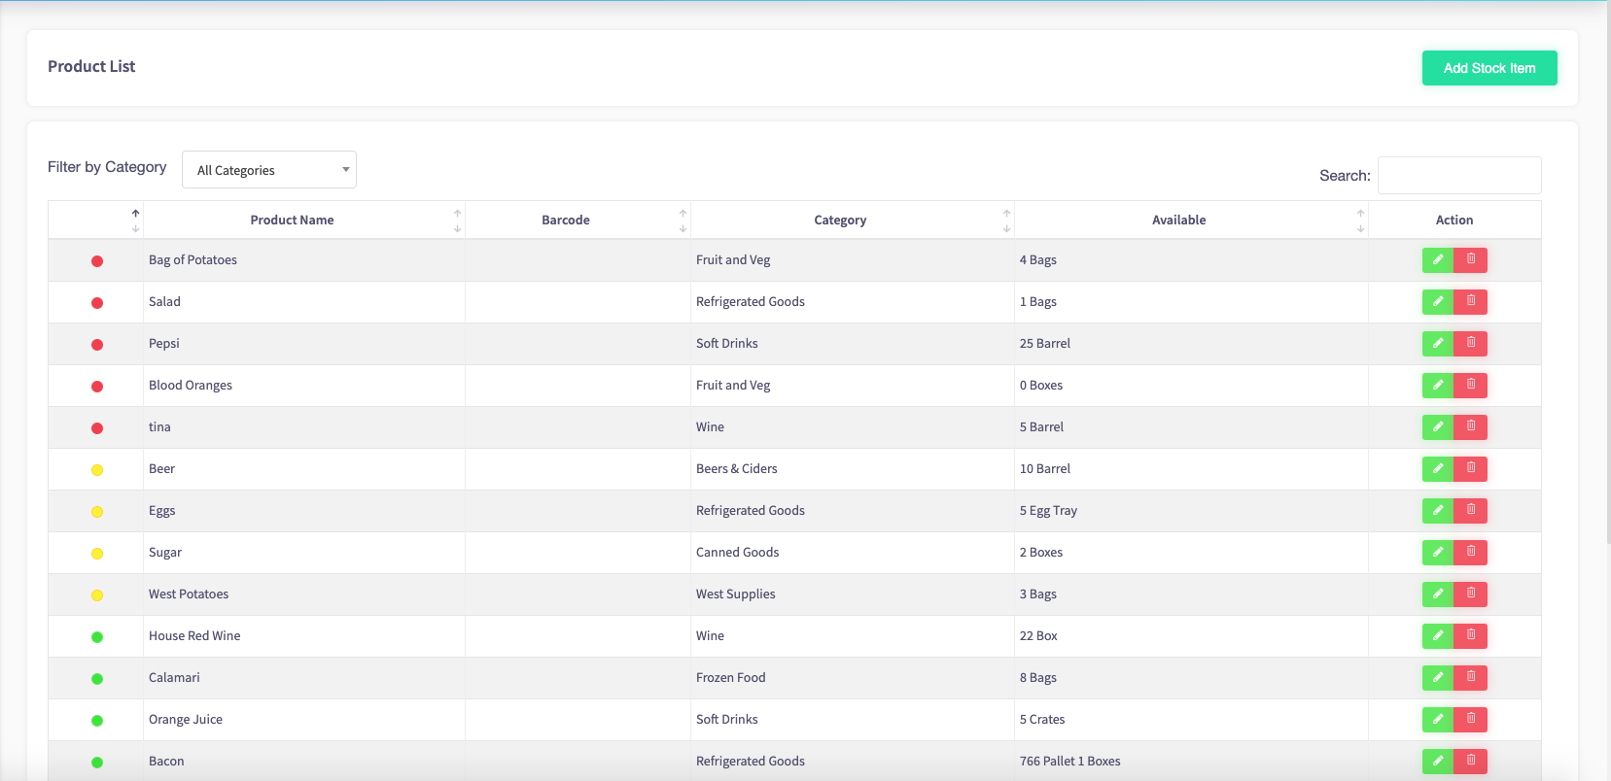The image size is (1611, 781).
Task: Sort table by Barcode column
Action: 578,221
